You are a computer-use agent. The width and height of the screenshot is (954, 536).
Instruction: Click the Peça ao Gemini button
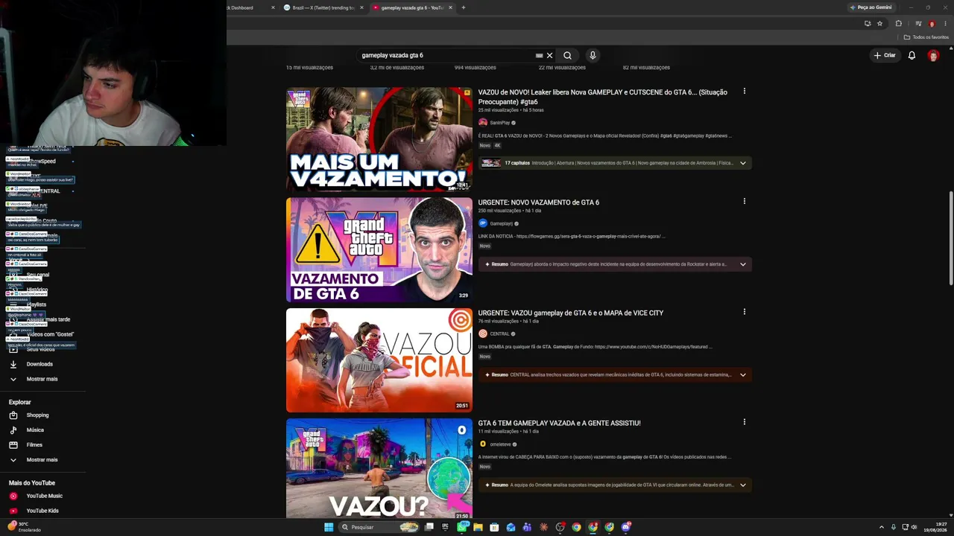(871, 7)
